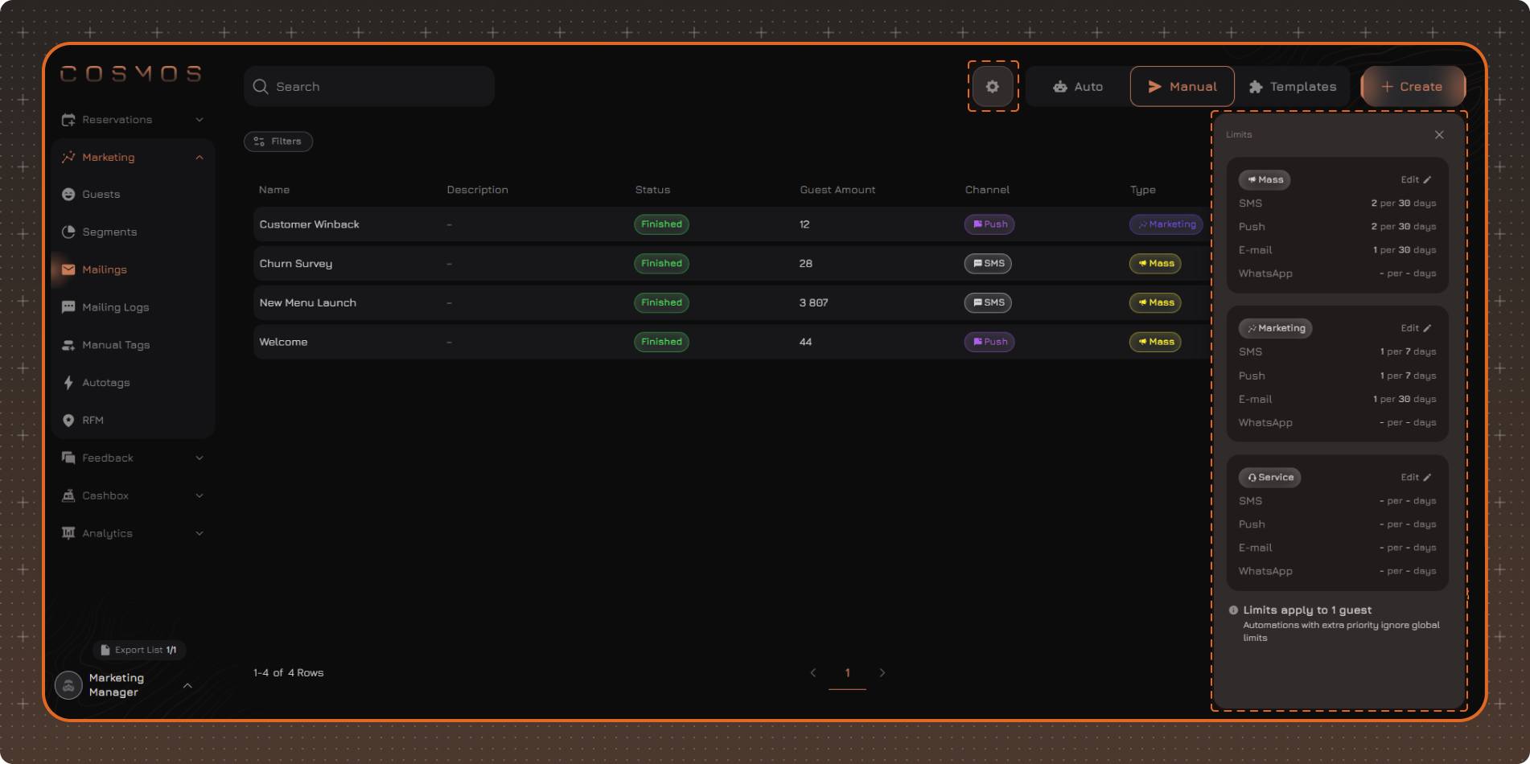The width and height of the screenshot is (1530, 764).
Task: Open the Filters button
Action: click(x=278, y=141)
